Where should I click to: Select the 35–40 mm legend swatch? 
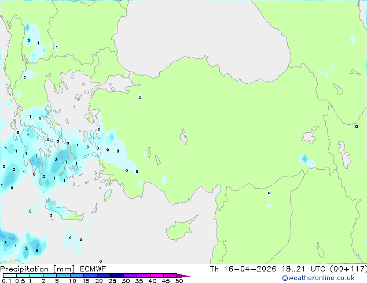143,275
